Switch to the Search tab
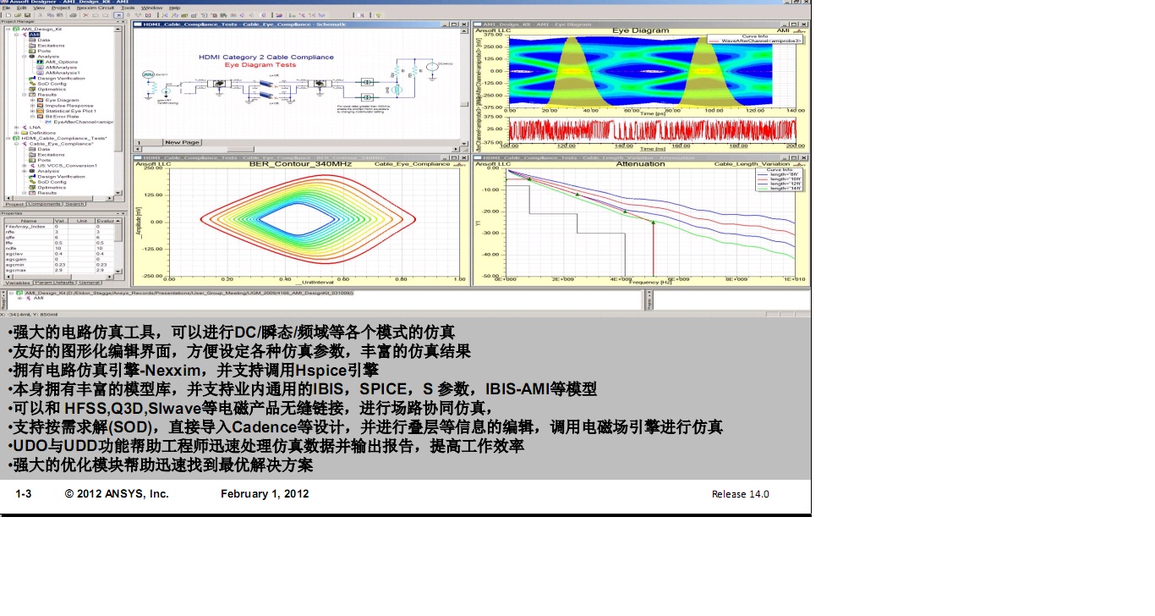This screenshot has width=1155, height=616. pyautogui.click(x=74, y=204)
